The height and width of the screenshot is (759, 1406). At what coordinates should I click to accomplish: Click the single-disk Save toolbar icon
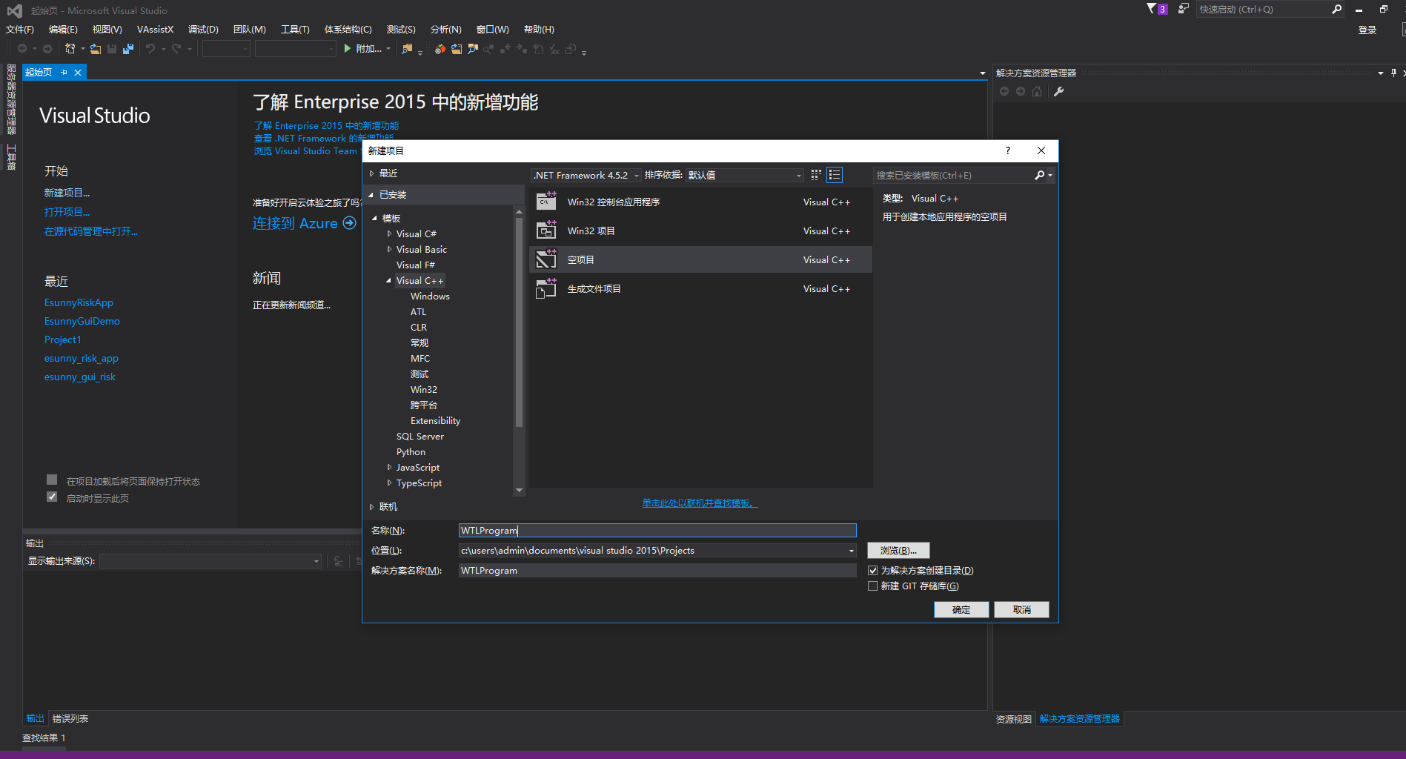(x=112, y=49)
